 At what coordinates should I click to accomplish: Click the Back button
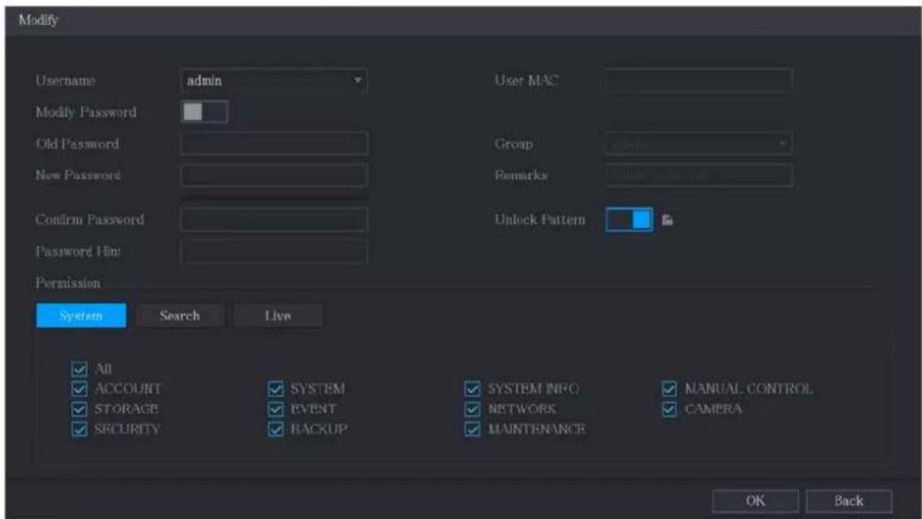849,500
